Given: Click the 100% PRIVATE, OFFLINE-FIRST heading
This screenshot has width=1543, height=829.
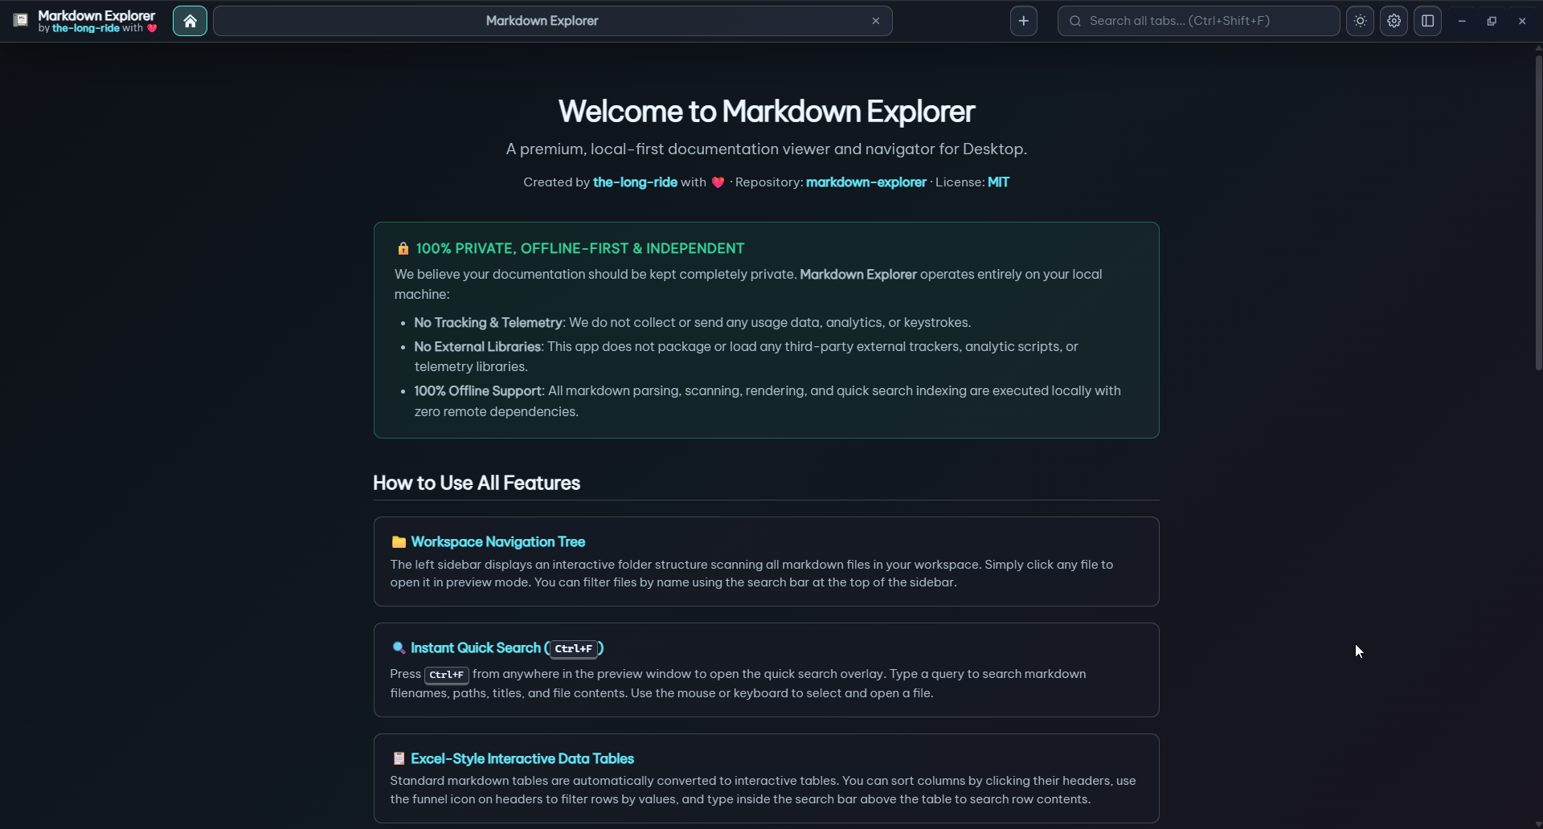Looking at the screenshot, I should (x=580, y=248).
